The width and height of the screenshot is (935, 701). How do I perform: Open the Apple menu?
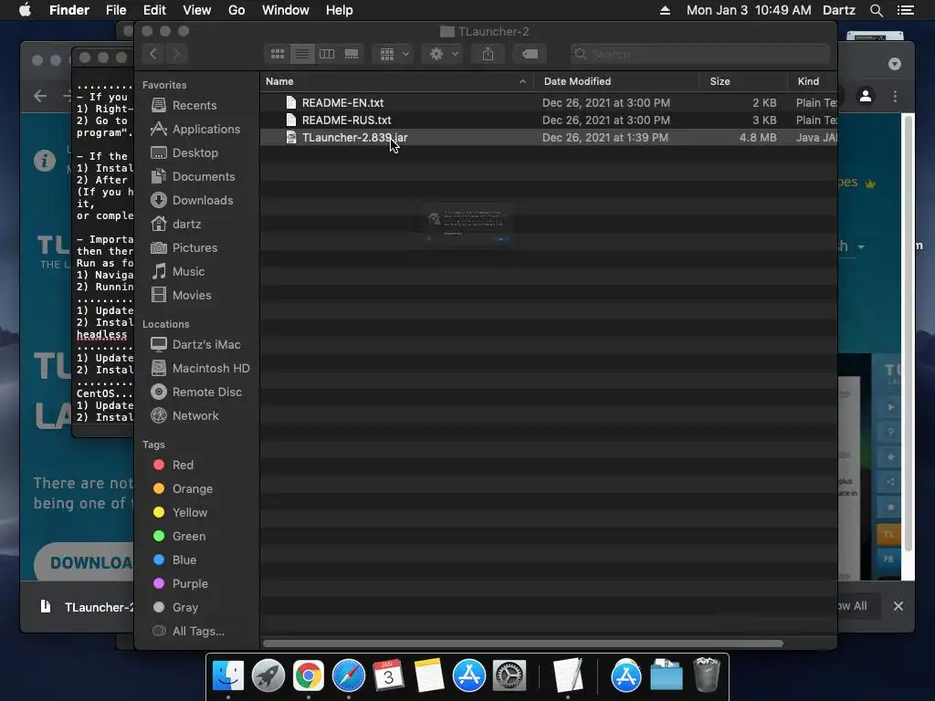tap(25, 10)
